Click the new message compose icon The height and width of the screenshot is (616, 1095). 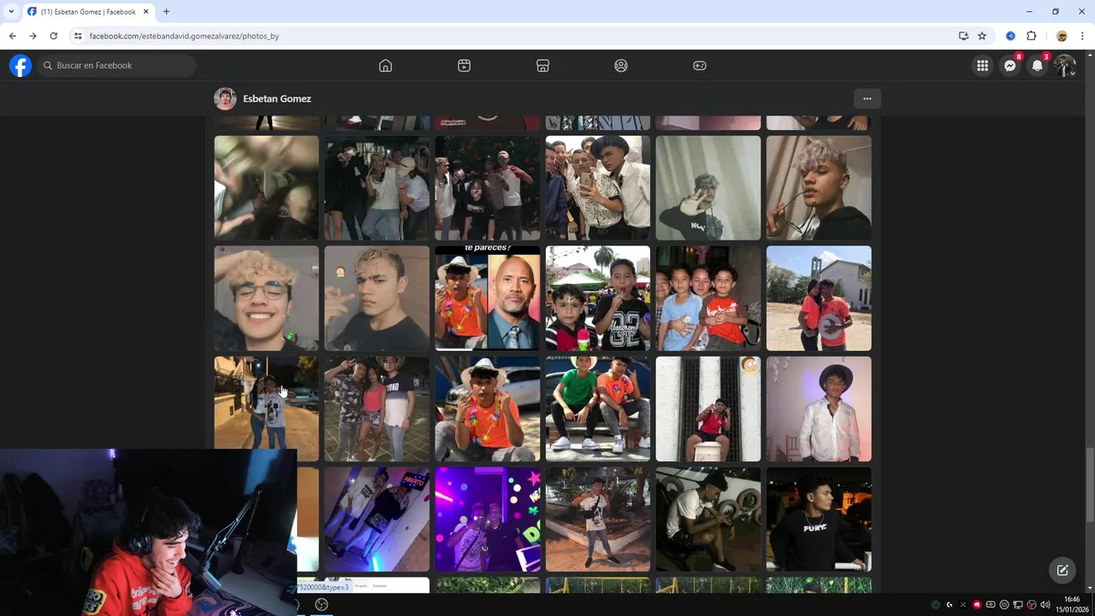coord(1062,571)
